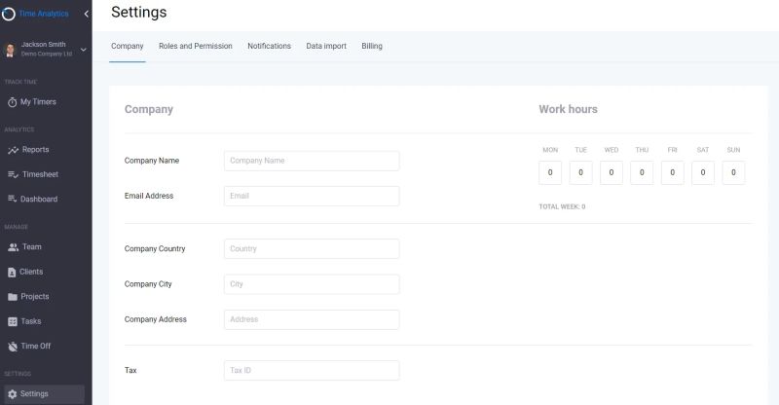This screenshot has width=779, height=405.
Task: Select the TUE work hours box
Action: click(x=580, y=172)
